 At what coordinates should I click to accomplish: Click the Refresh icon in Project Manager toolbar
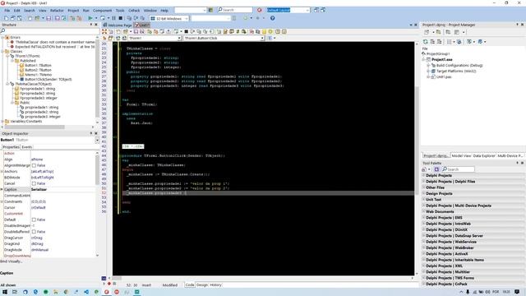(x=426, y=42)
